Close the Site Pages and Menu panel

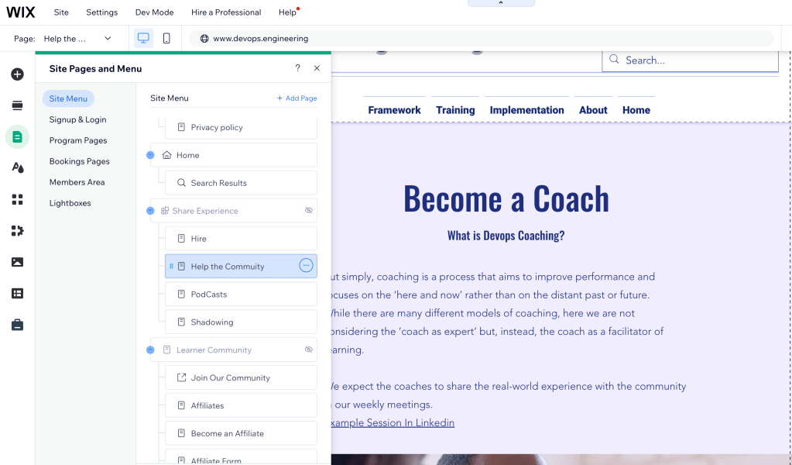tap(317, 68)
